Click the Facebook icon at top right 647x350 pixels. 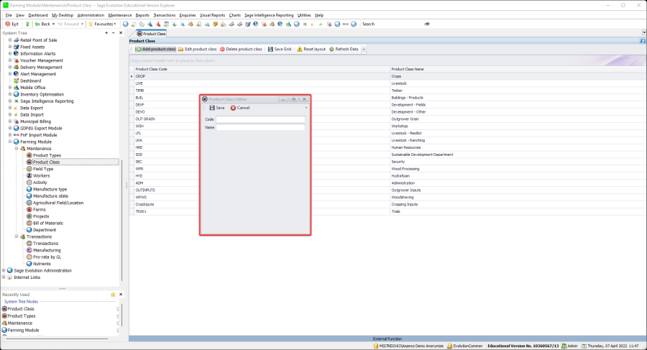[x=643, y=41]
